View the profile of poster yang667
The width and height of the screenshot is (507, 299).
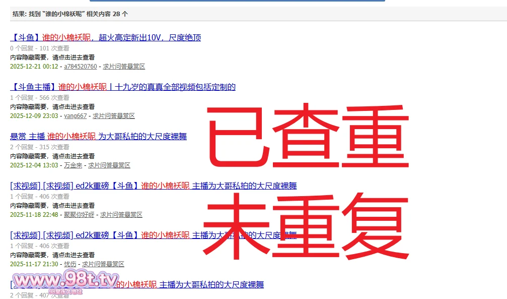click(x=76, y=116)
